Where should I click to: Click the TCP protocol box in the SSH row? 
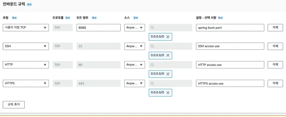point(63,46)
